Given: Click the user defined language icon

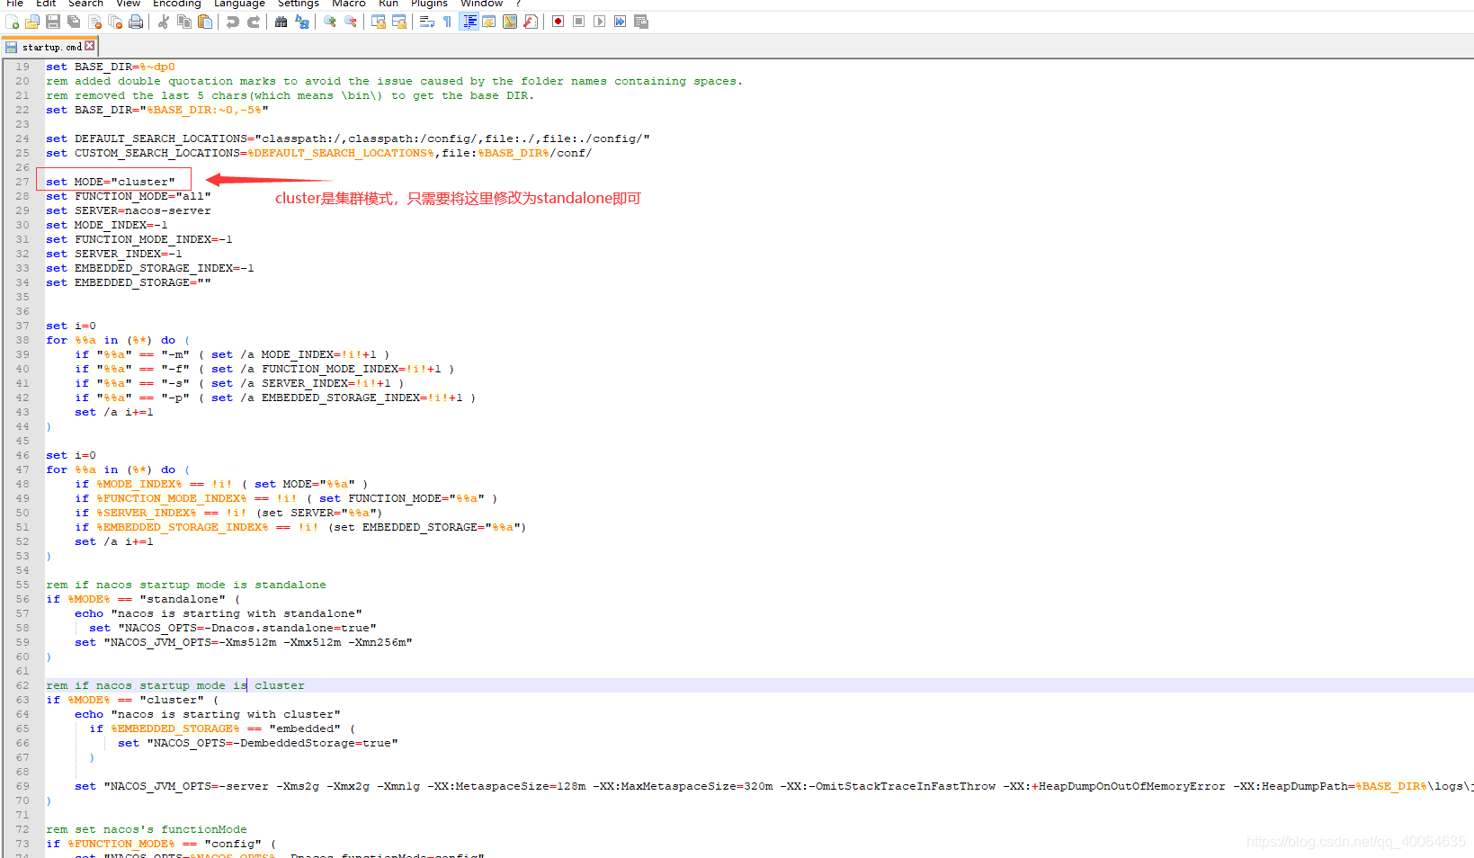Looking at the screenshot, I should pyautogui.click(x=489, y=22).
